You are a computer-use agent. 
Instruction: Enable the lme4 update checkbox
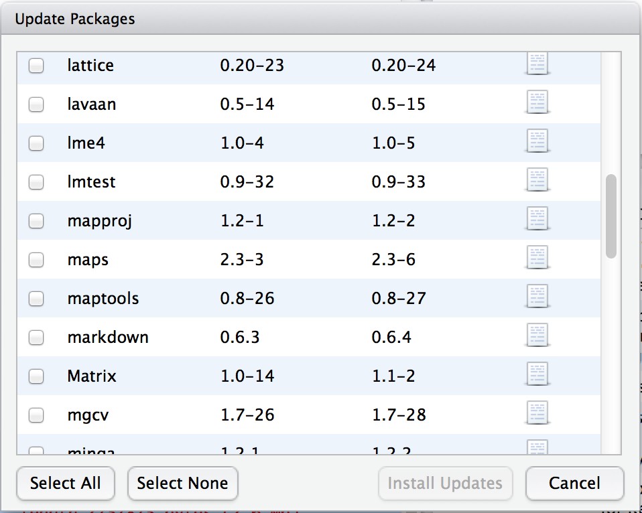pos(36,143)
